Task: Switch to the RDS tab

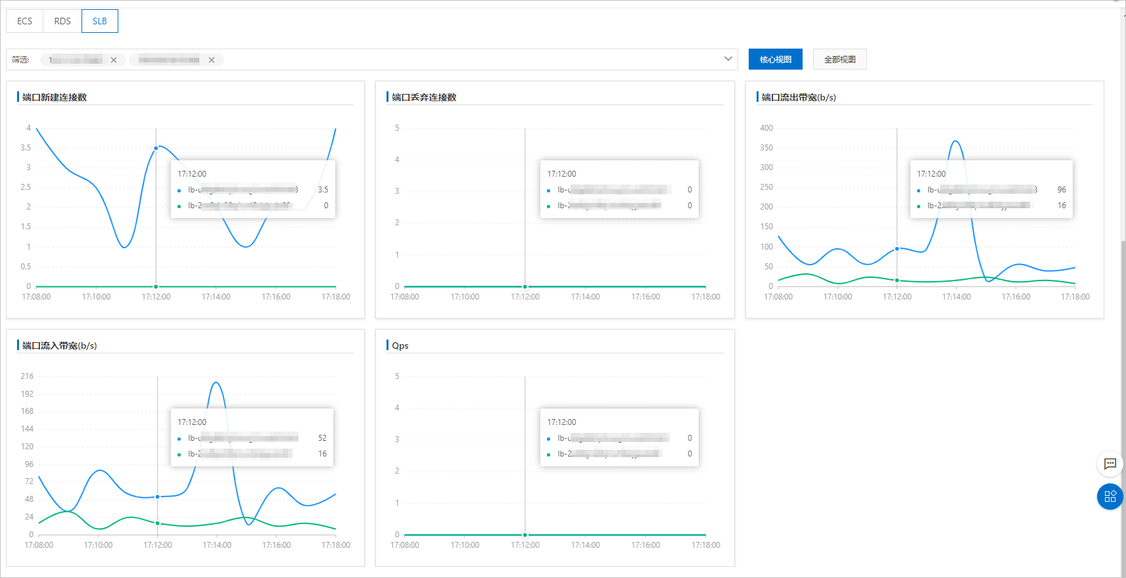Action: tap(62, 21)
